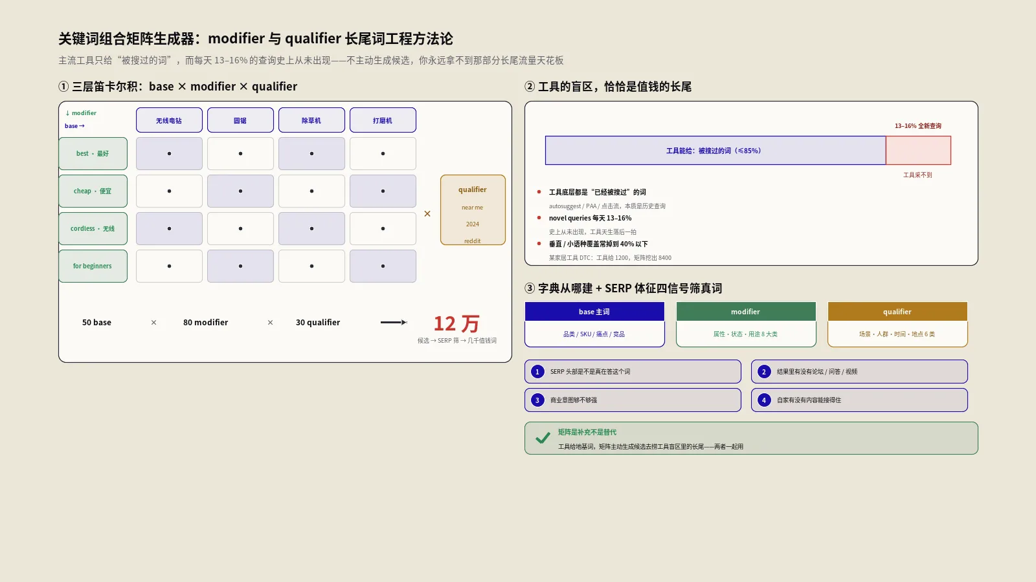The width and height of the screenshot is (1036, 582).
Task: Click the red bullet beside novel queries
Action: coord(539,217)
